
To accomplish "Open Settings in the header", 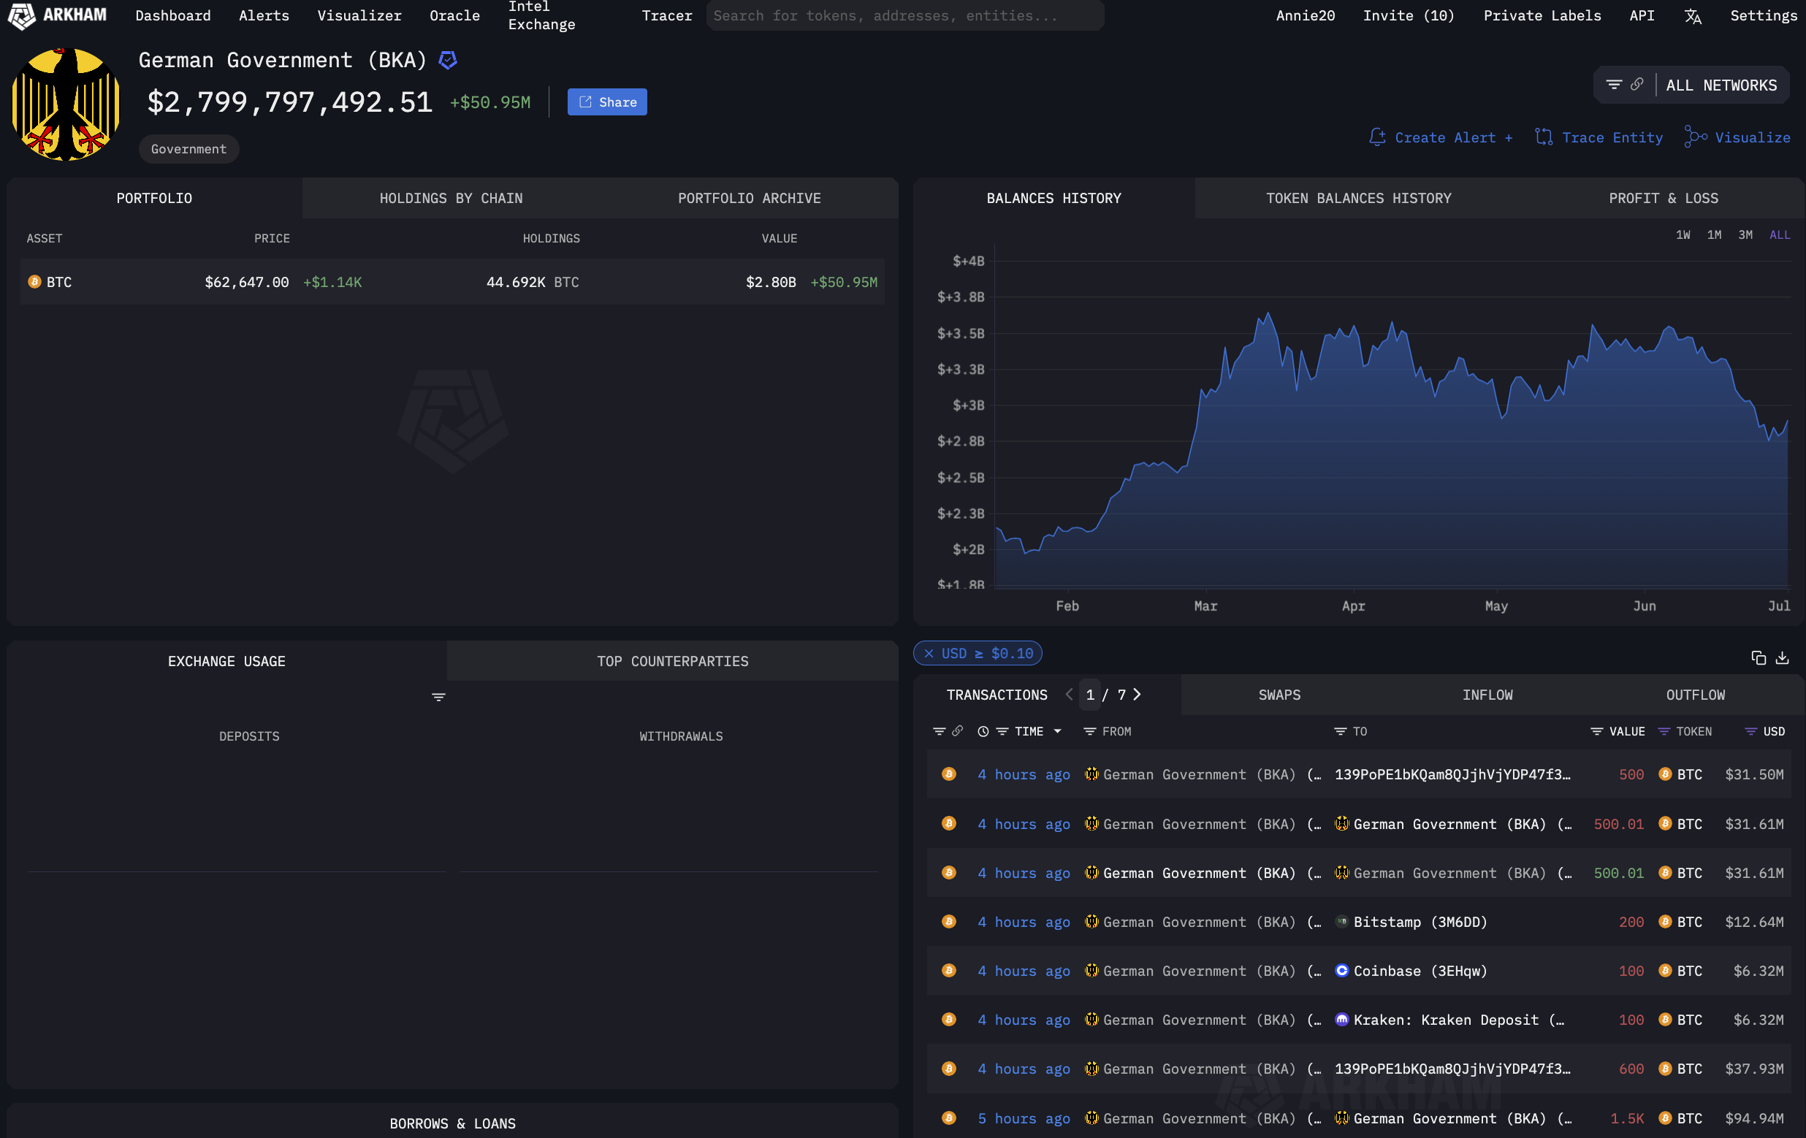I will pos(1763,16).
